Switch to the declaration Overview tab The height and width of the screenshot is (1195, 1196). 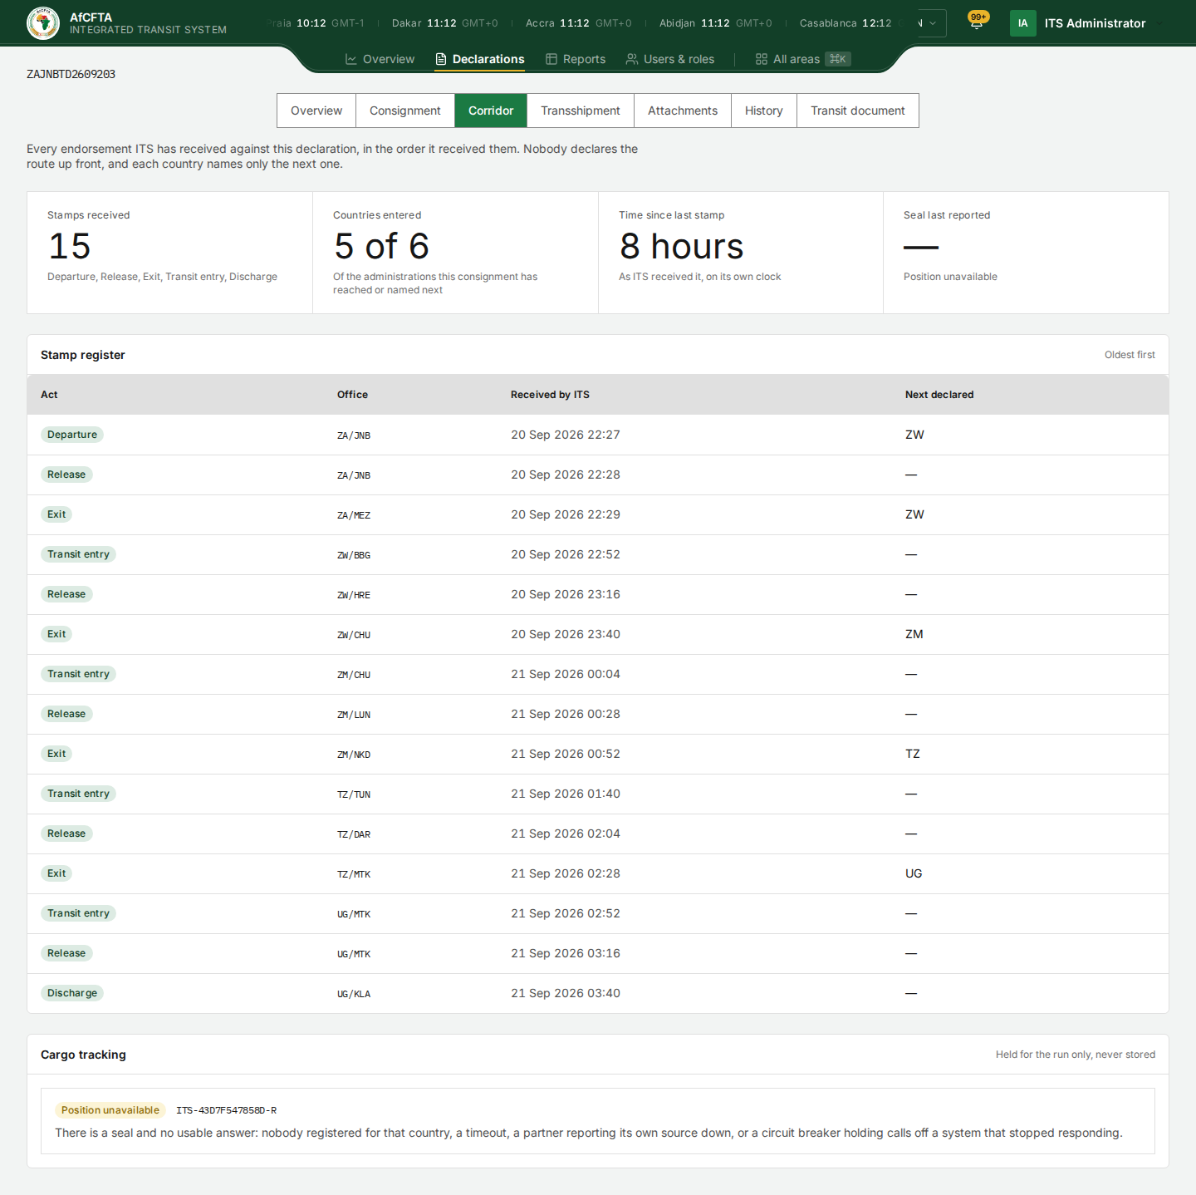316,111
